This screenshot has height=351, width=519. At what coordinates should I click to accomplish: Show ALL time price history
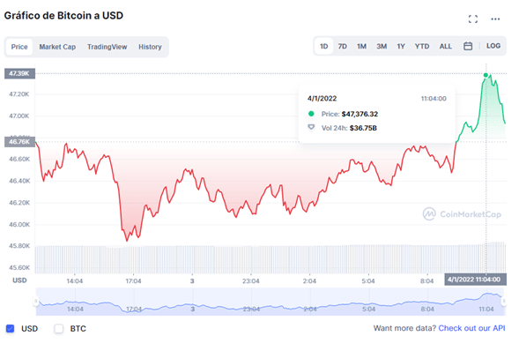[446, 47]
